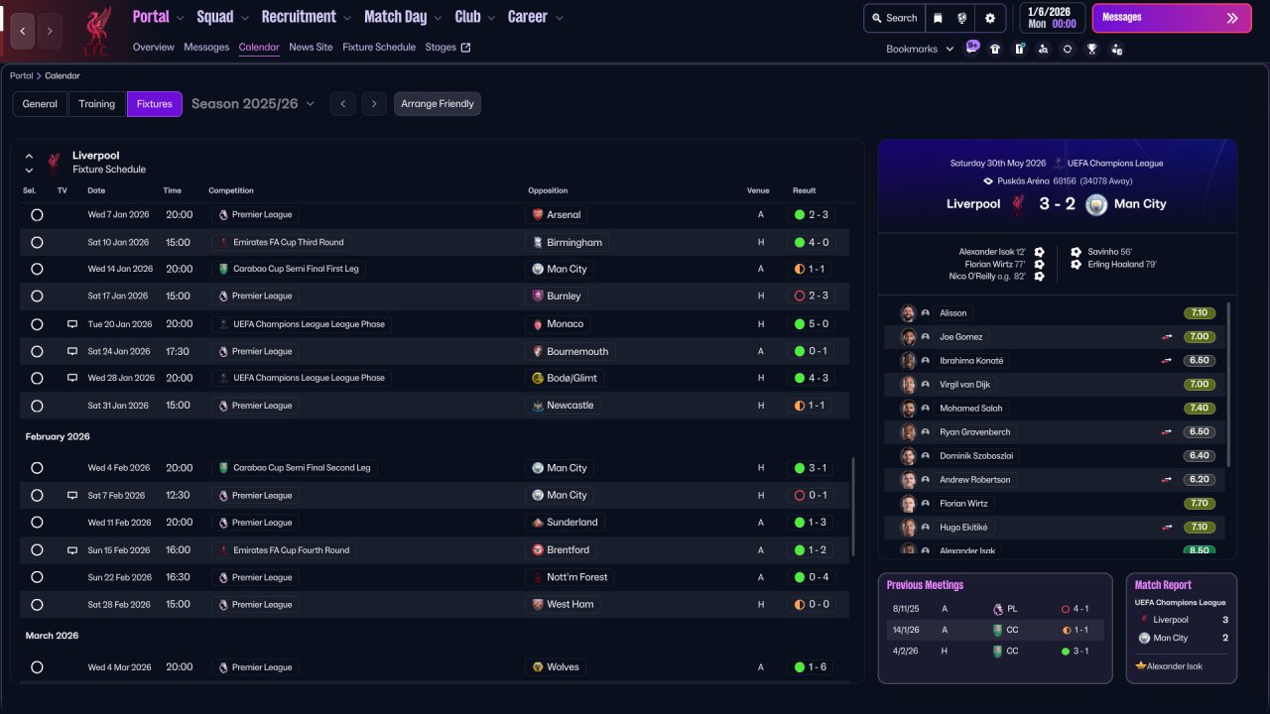
Task: Open the settings gear in the top bar
Action: point(989,18)
